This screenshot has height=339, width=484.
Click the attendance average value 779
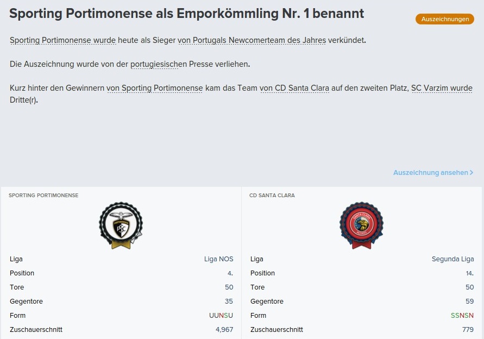coord(467,330)
